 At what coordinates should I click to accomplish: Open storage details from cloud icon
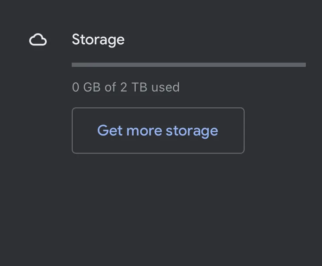click(x=38, y=39)
